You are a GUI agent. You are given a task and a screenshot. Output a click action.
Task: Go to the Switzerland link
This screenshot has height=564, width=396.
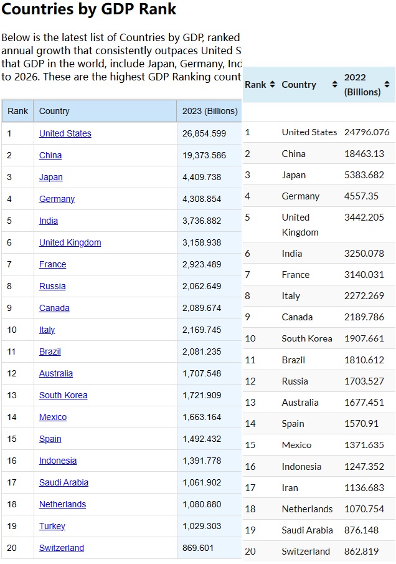[x=62, y=548]
